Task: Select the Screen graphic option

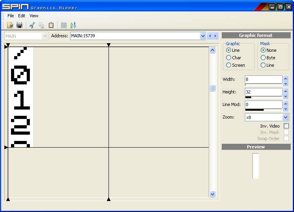Action: tap(229, 65)
